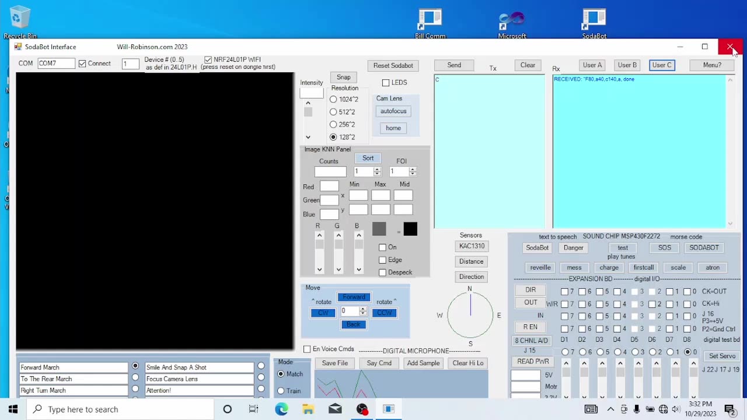This screenshot has width=747, height=420.
Task: Open the notification center icon
Action: (729, 409)
